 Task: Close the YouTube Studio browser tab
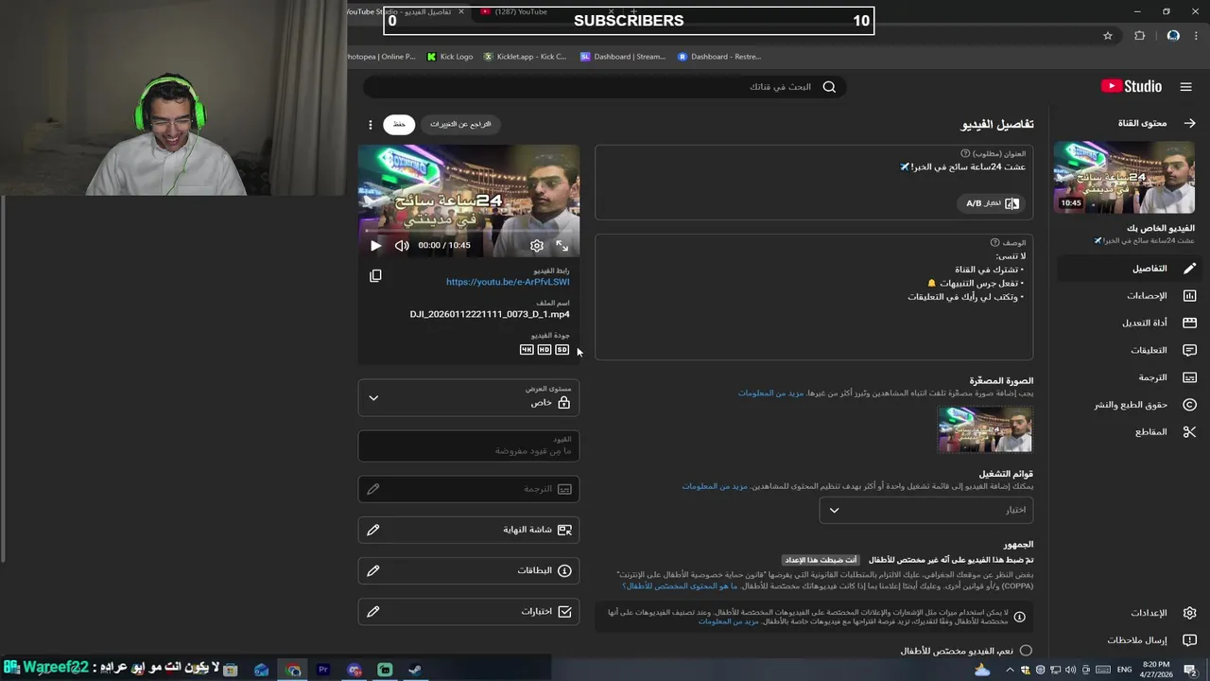(x=461, y=11)
